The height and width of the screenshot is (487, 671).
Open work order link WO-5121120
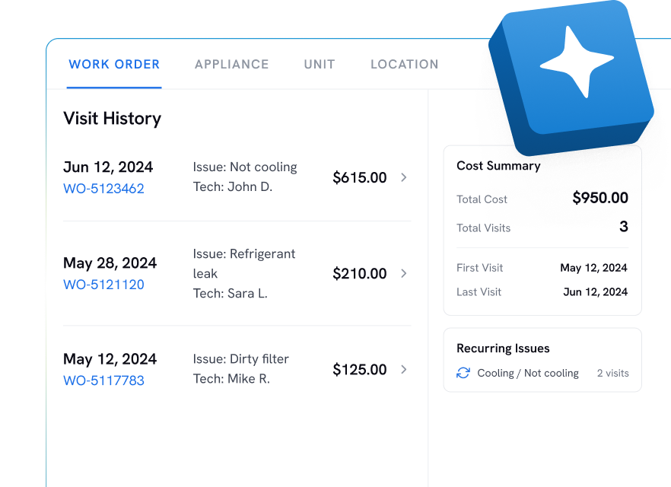[x=103, y=285]
